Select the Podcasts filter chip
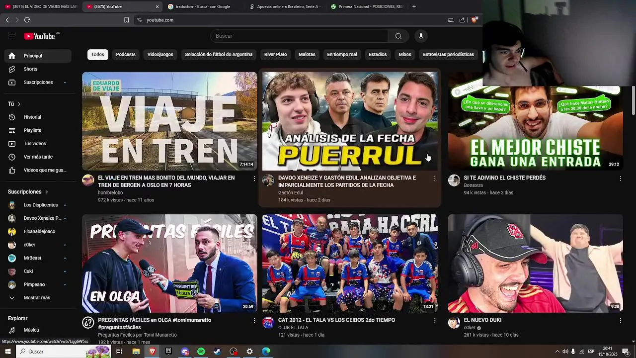The image size is (636, 358). (126, 55)
